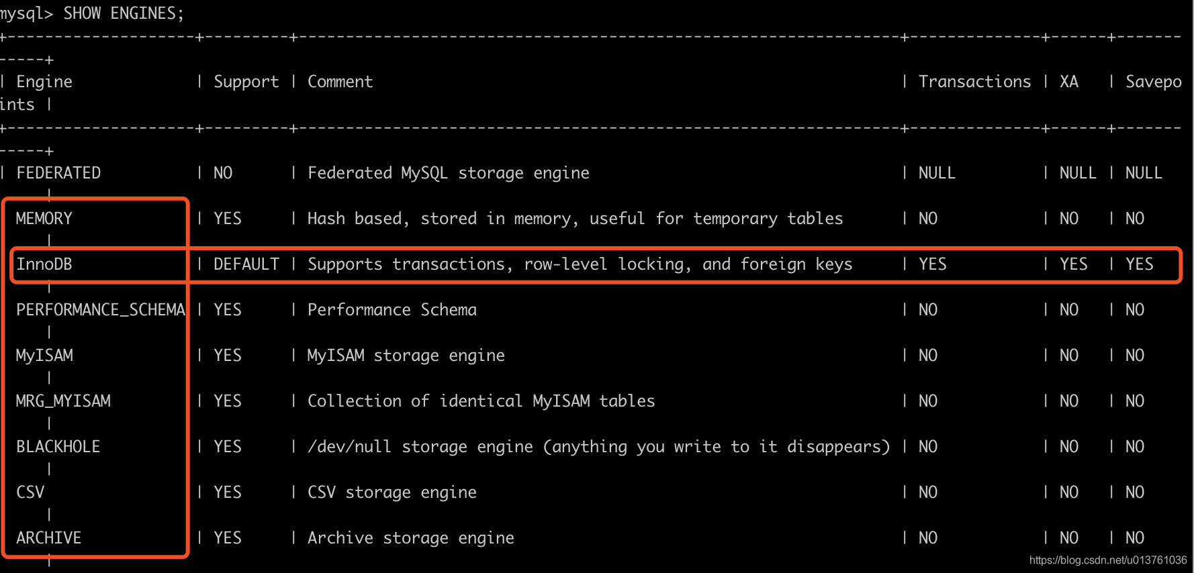The image size is (1194, 573).
Task: Click the Comment column header
Action: (x=340, y=82)
